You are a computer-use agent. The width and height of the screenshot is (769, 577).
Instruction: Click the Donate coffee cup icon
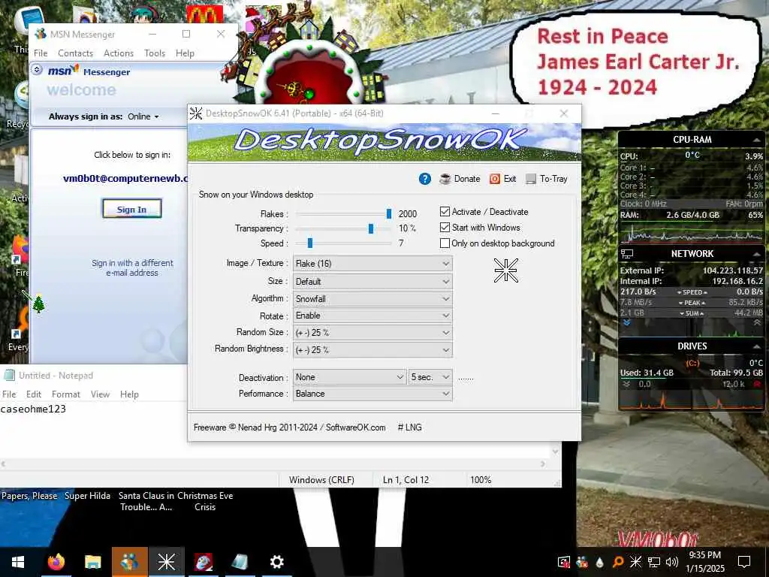445,179
